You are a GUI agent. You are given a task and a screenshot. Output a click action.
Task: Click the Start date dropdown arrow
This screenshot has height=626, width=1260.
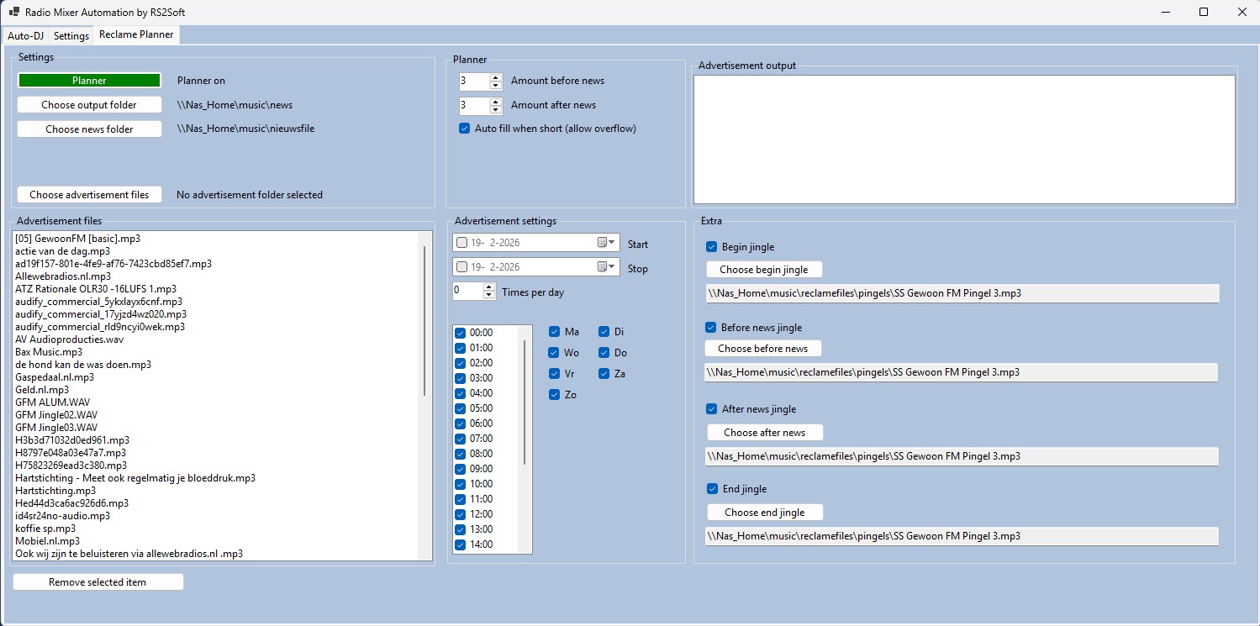coord(610,242)
